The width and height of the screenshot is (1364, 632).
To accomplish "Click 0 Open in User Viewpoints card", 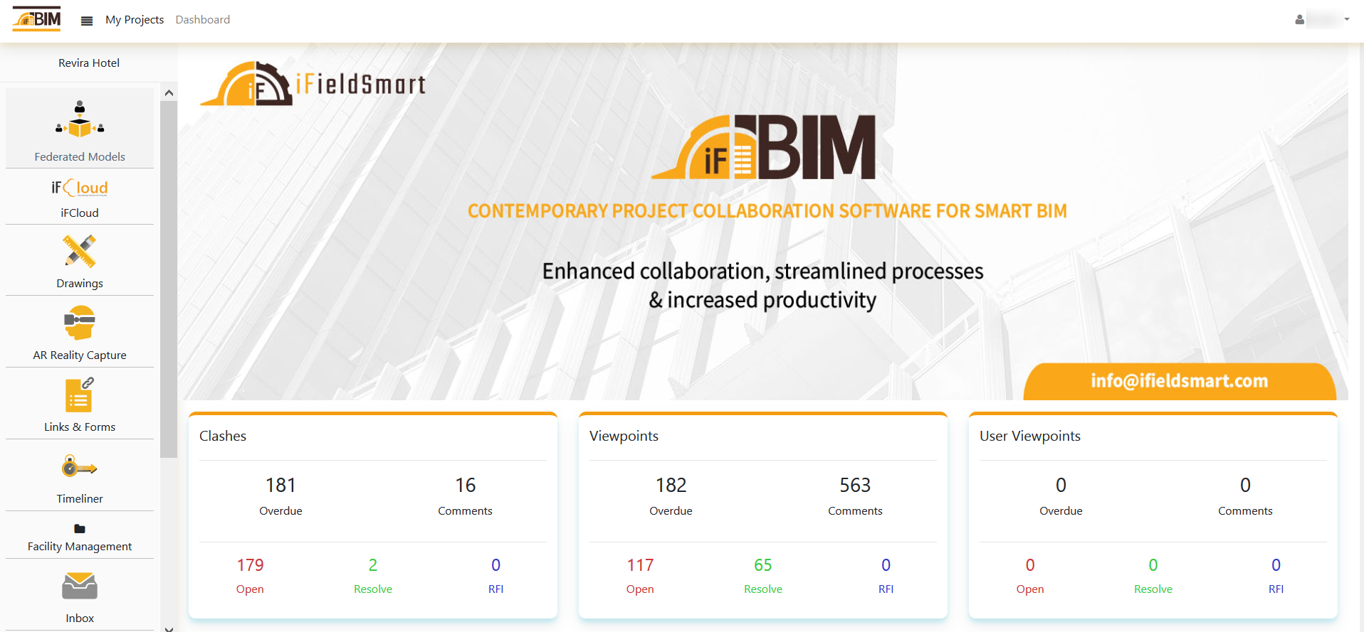I will click(x=1030, y=576).
